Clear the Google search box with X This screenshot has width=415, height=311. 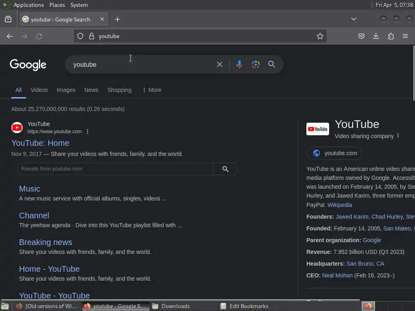[x=219, y=64]
